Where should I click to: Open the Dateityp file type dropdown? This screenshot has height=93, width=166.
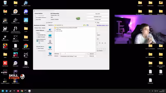click(73, 56)
